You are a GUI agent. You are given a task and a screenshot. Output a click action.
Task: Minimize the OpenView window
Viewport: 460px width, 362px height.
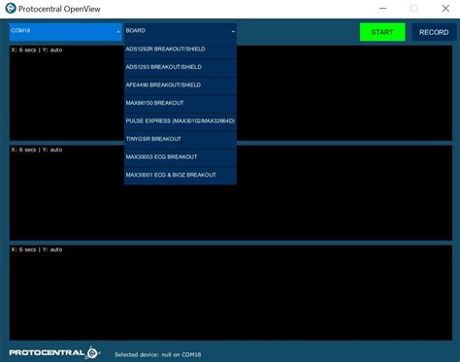[382, 9]
